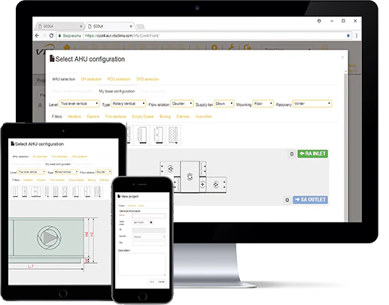Click the home icon in the top toolbar
The width and height of the screenshot is (389, 305).
tap(67, 47)
